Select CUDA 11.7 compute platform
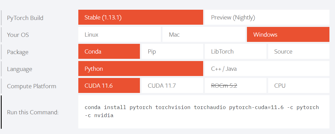 pyautogui.click(x=172, y=86)
